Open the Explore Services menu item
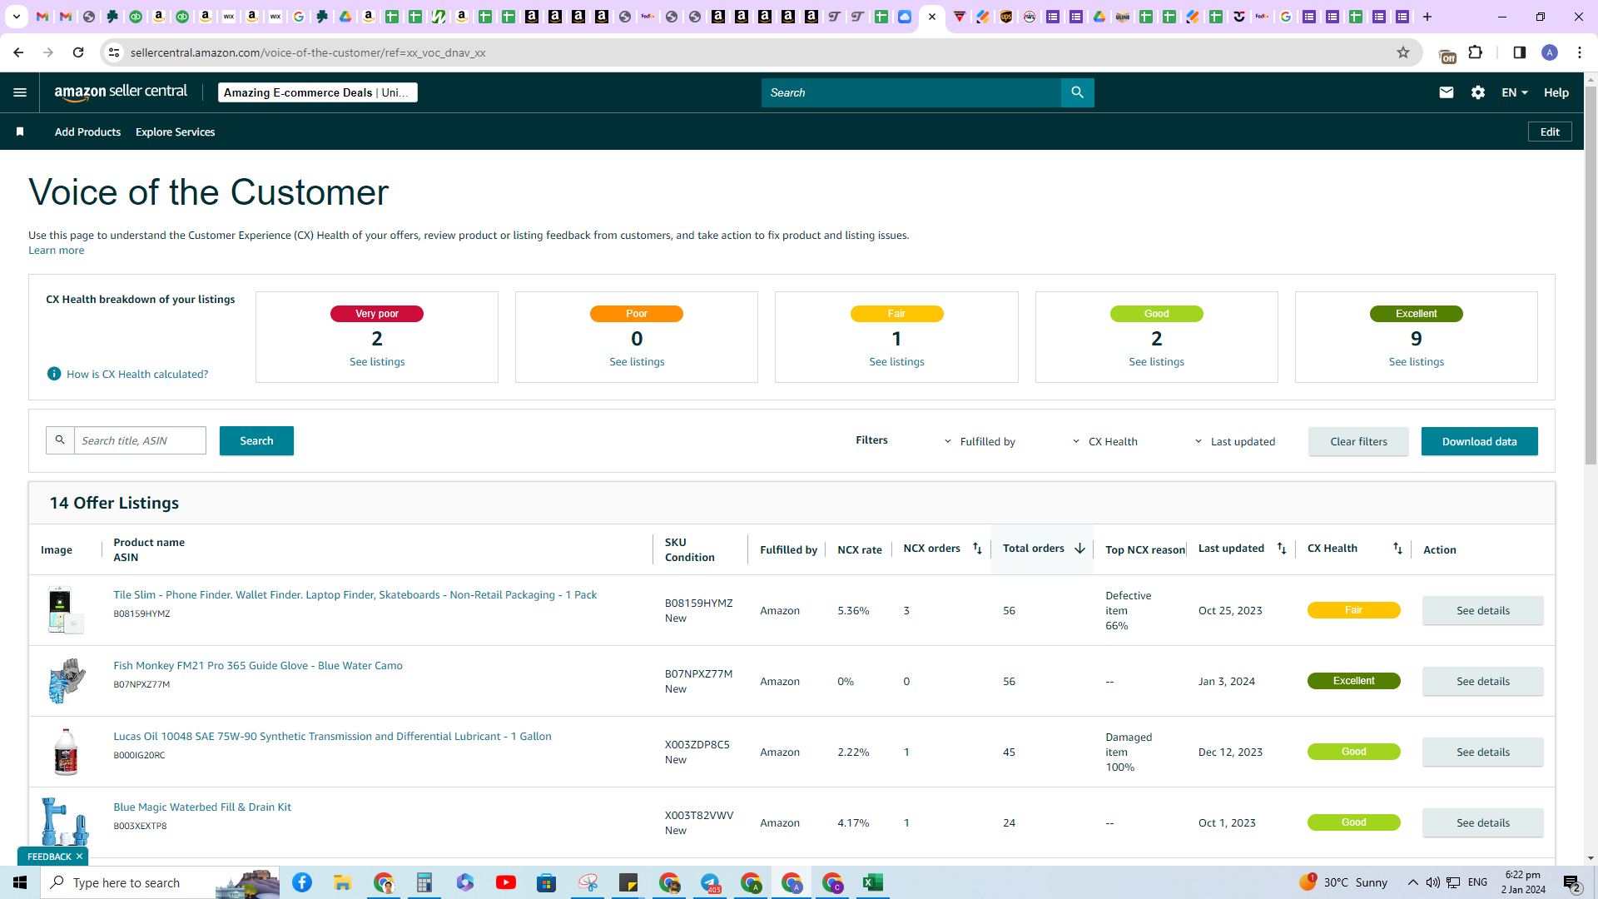Image resolution: width=1598 pixels, height=899 pixels. [x=175, y=132]
